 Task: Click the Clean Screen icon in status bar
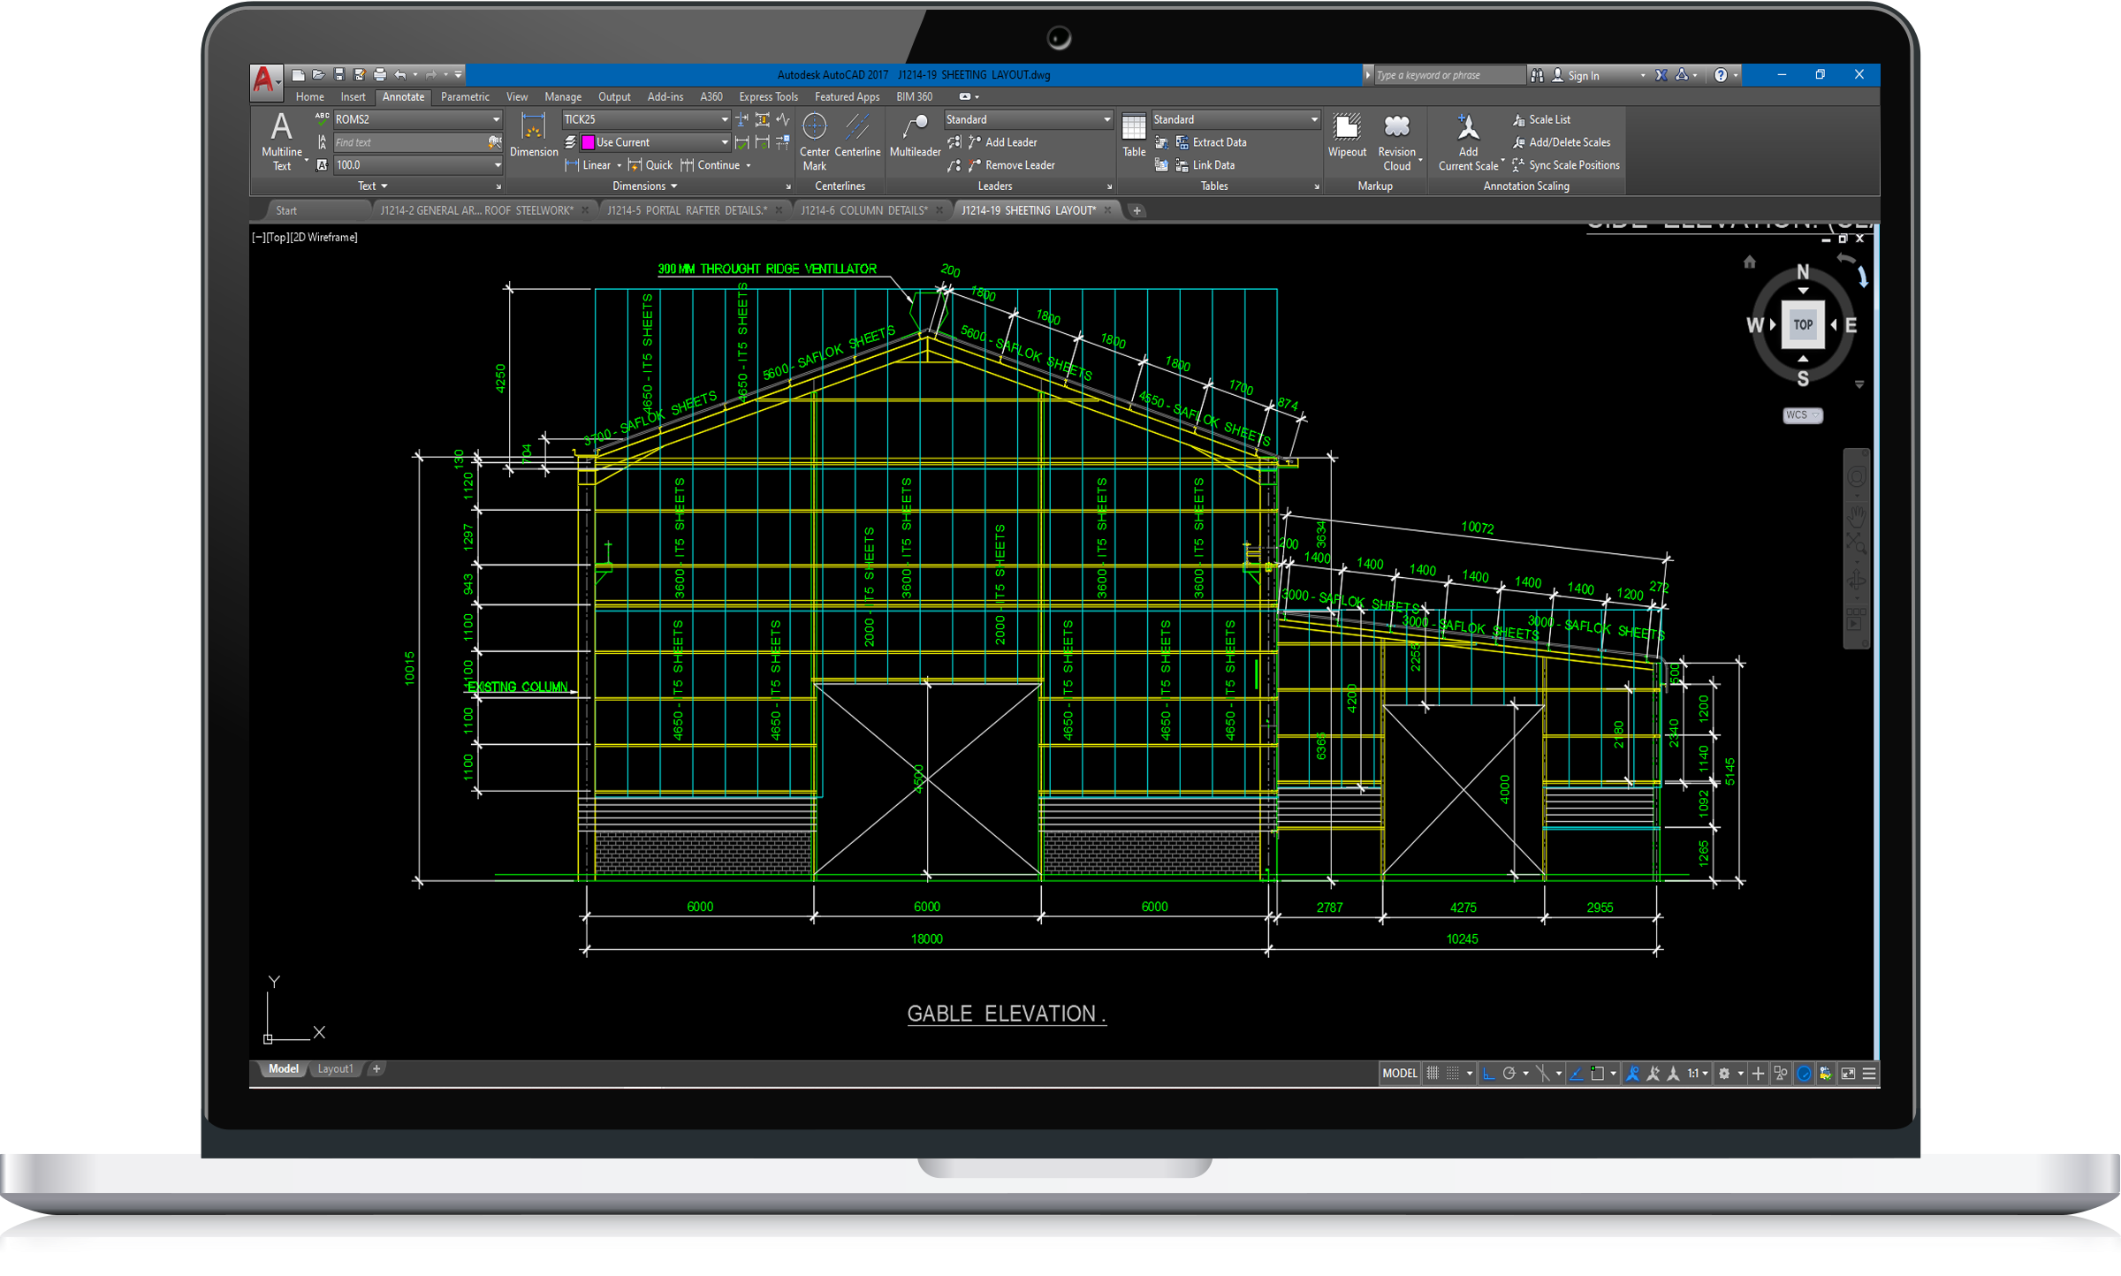[1848, 1073]
